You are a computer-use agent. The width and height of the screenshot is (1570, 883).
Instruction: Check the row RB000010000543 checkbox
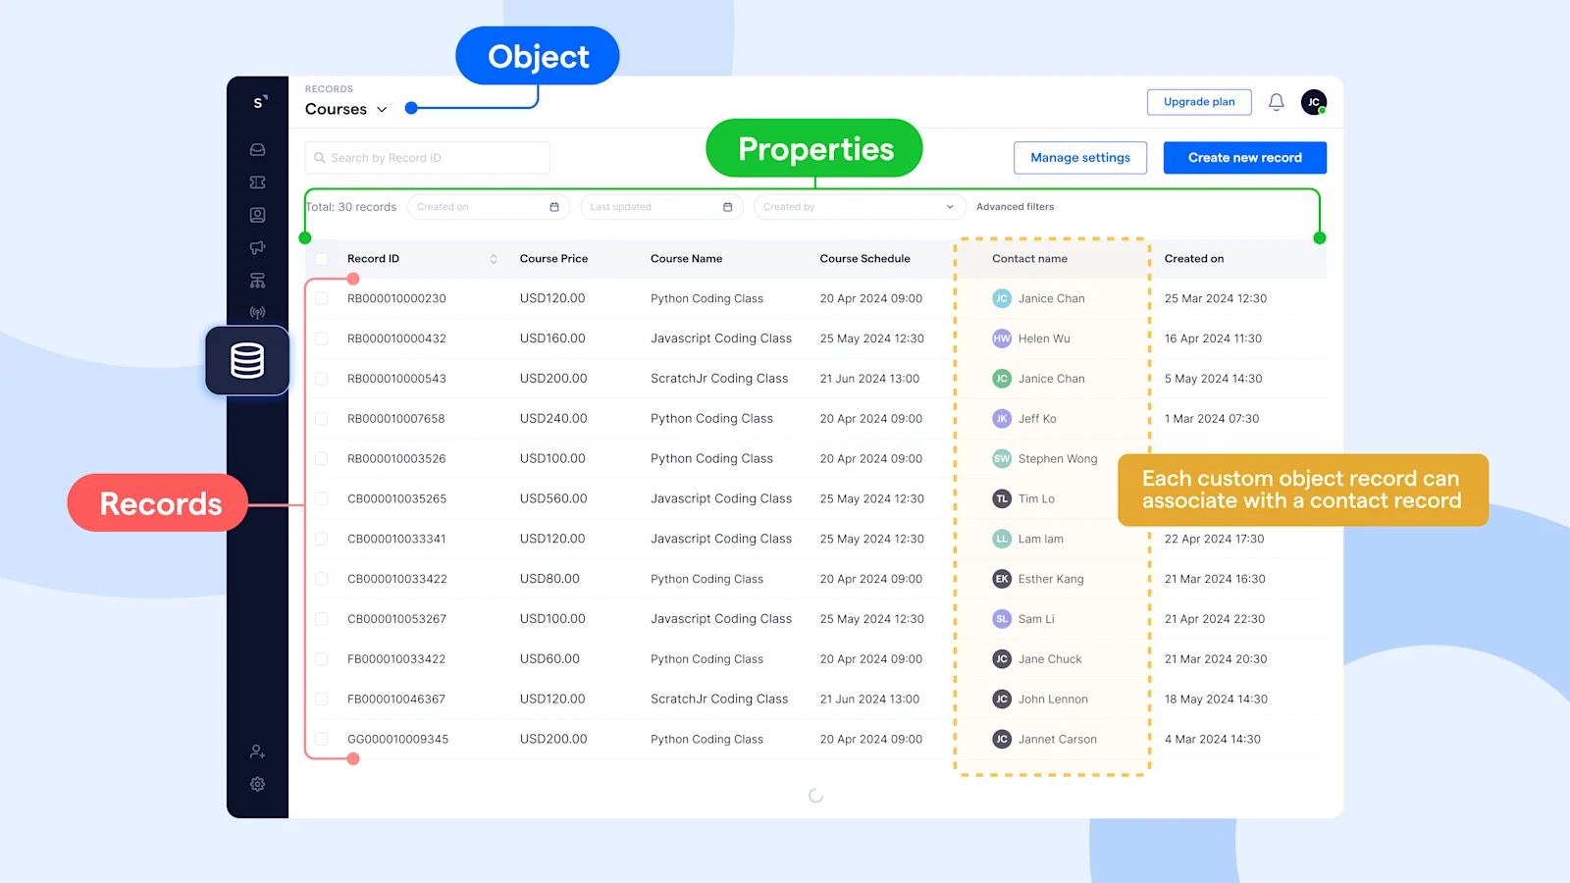coord(322,379)
